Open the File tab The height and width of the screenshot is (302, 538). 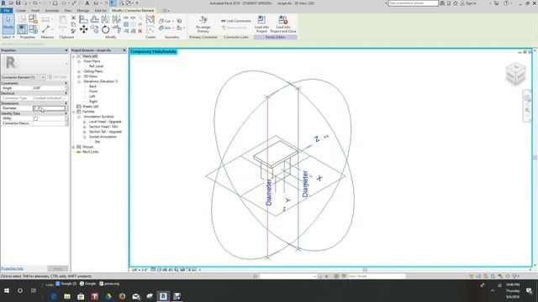click(7, 11)
